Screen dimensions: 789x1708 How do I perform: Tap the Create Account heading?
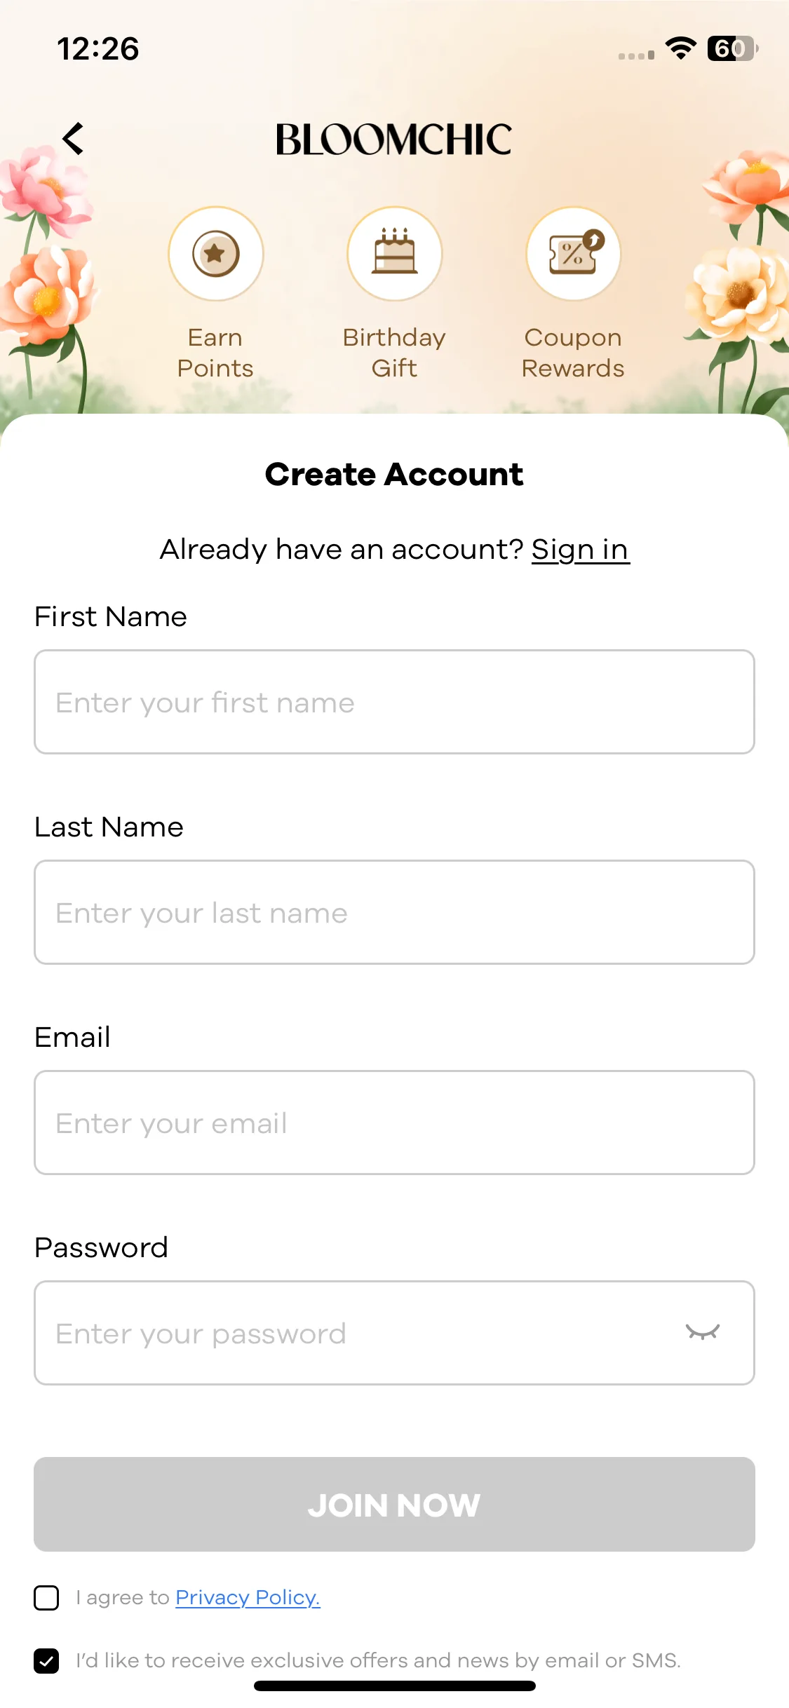394,475
